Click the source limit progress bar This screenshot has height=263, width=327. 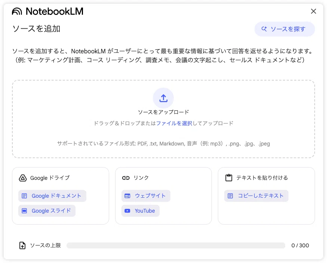tap(176, 245)
